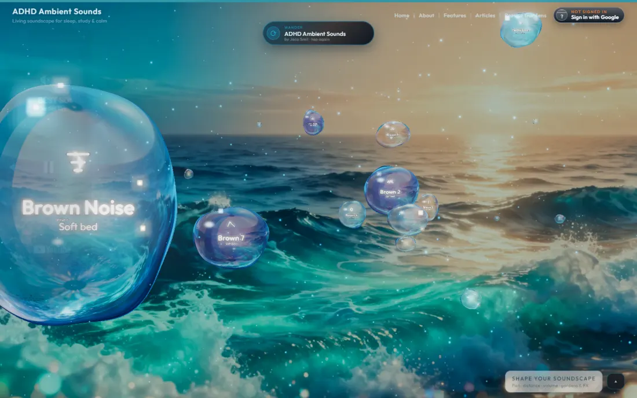Open the Features navigation link

455,16
